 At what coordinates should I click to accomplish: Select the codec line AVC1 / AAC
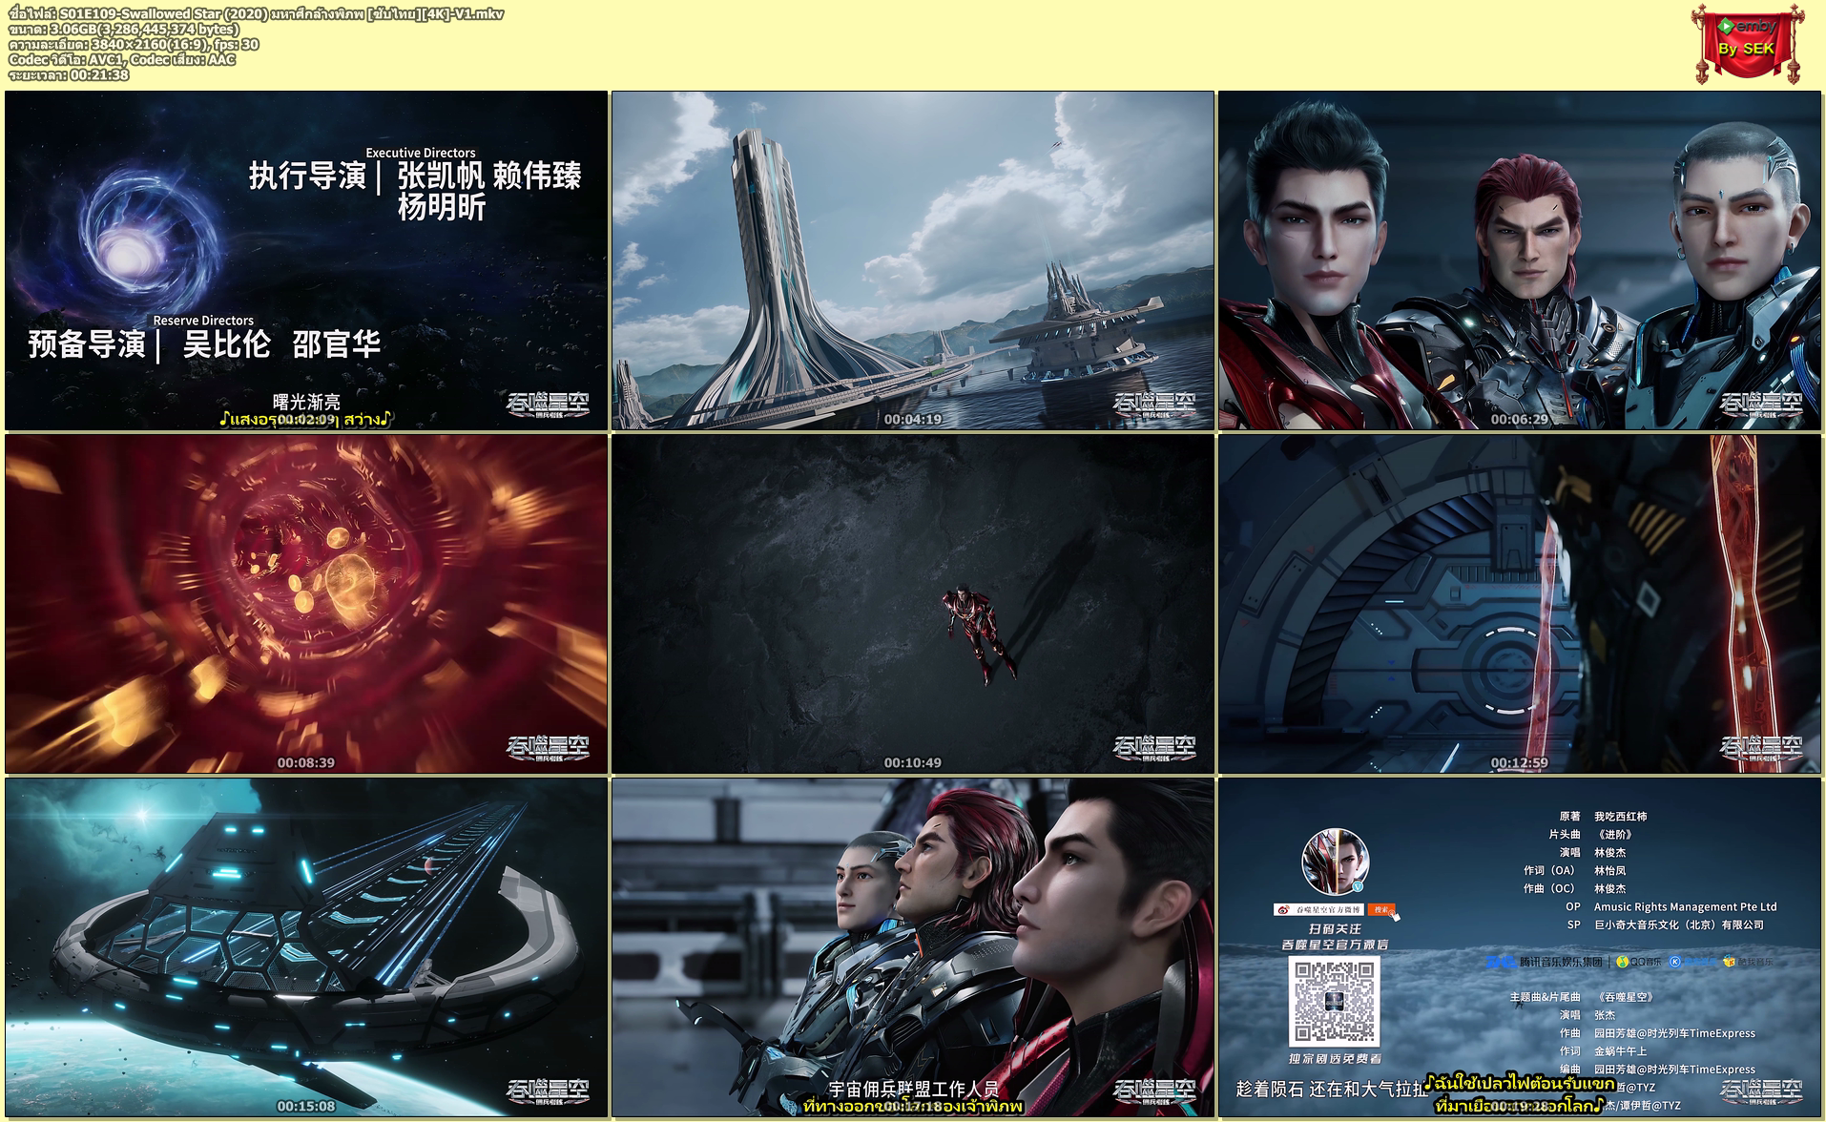pyautogui.click(x=121, y=59)
